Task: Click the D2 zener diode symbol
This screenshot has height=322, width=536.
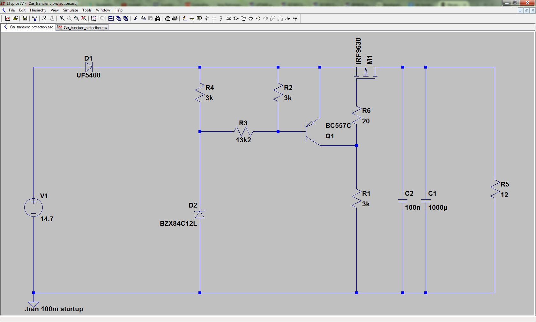Action: point(200,214)
